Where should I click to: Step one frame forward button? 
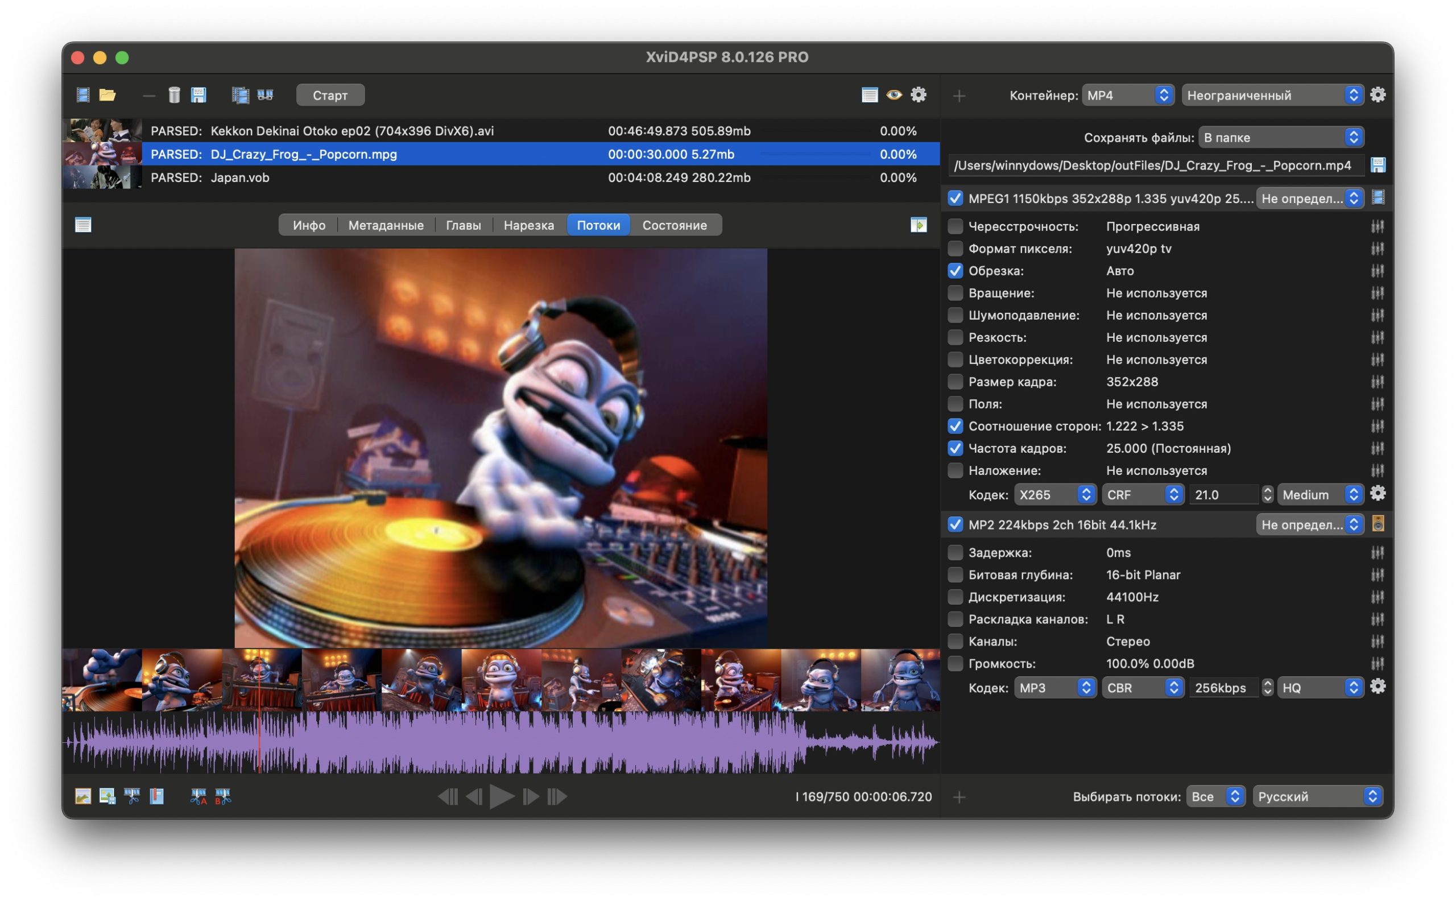530,797
